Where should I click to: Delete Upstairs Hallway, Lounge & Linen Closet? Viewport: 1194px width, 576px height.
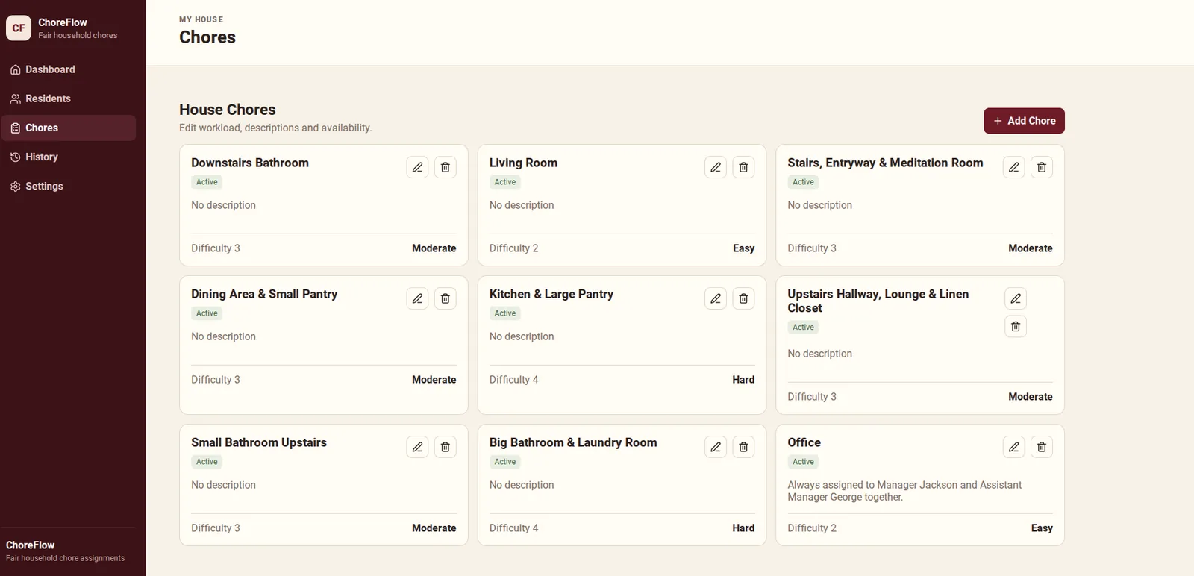pyautogui.click(x=1016, y=326)
